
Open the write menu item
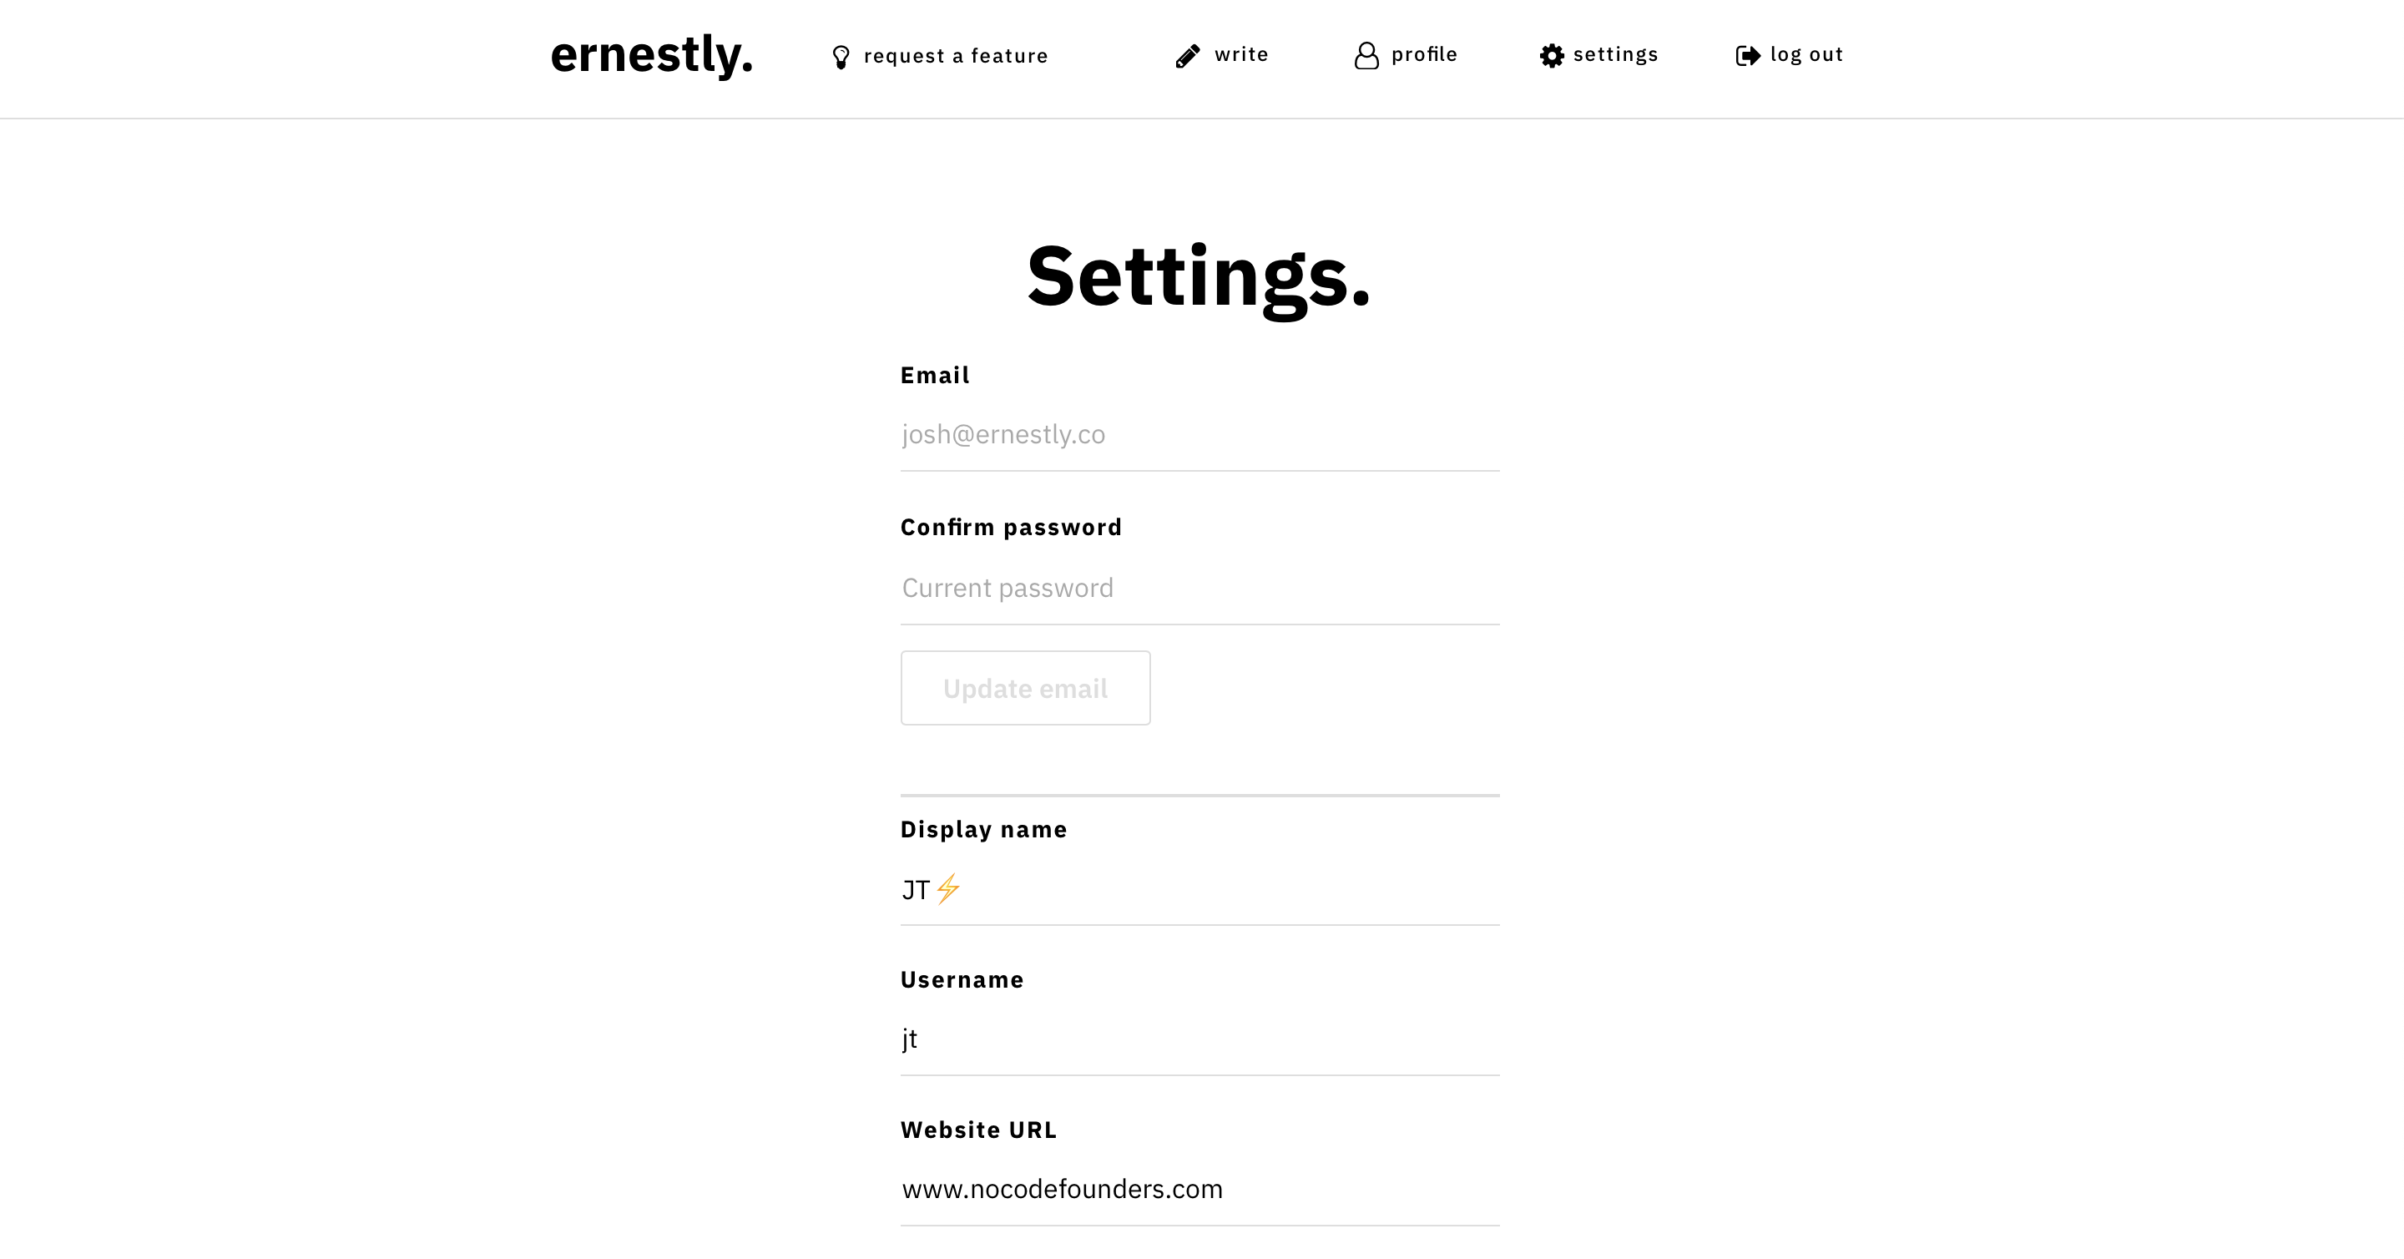pyautogui.click(x=1241, y=54)
